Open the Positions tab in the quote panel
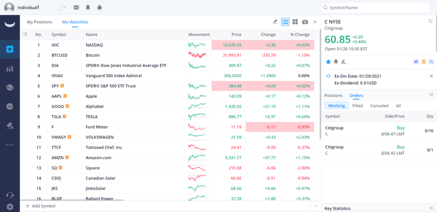The height and width of the screenshot is (212, 437). click(333, 95)
